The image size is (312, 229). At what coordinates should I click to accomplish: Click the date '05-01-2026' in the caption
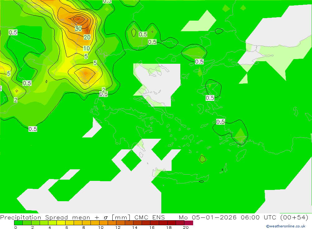tap(214, 217)
